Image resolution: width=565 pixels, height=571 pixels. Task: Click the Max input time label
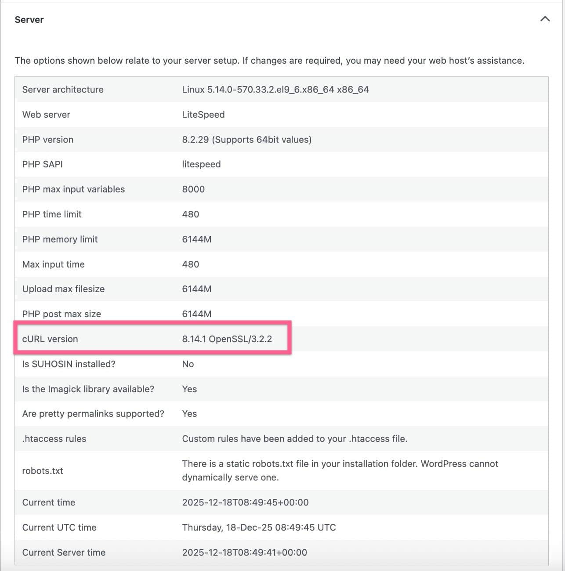pyautogui.click(x=53, y=264)
